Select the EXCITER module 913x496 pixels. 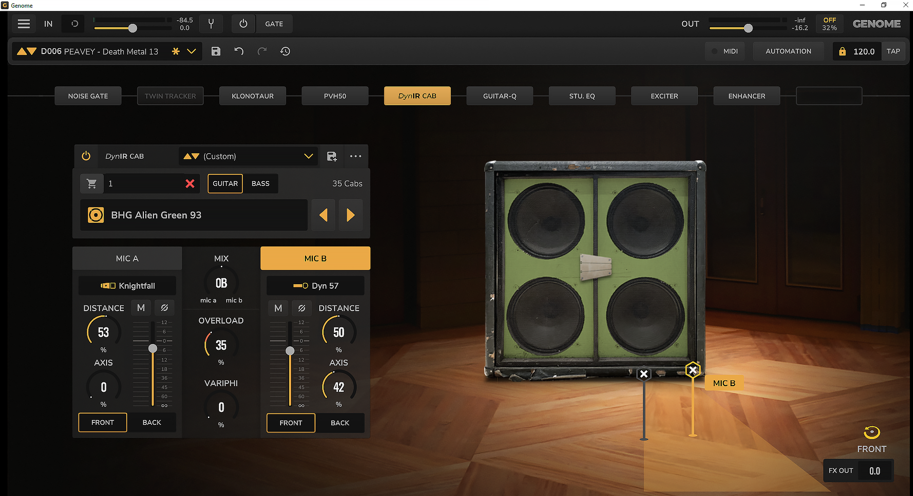pyautogui.click(x=664, y=96)
